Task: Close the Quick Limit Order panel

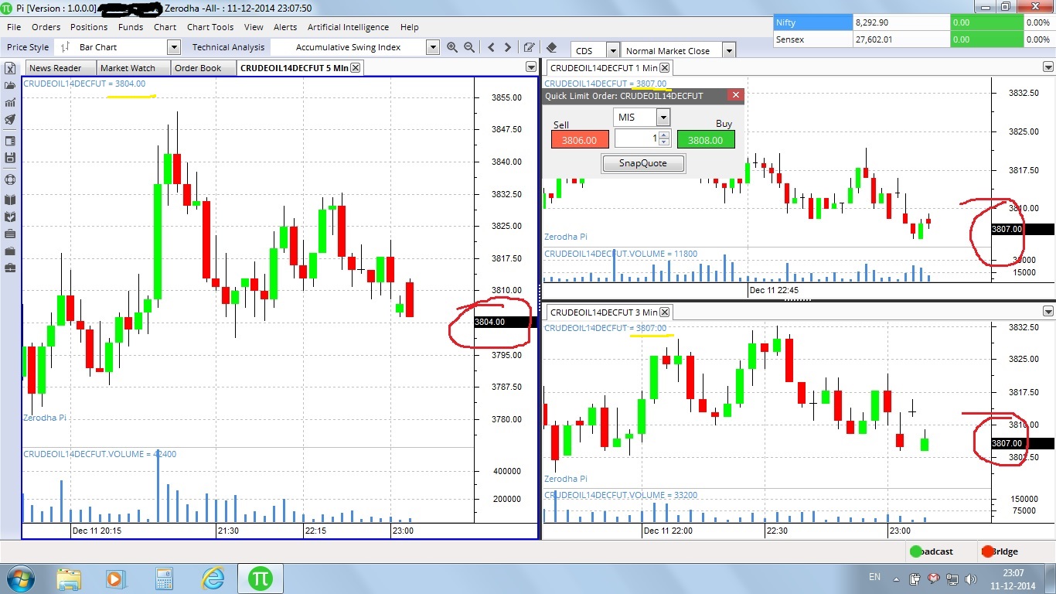Action: tap(736, 95)
